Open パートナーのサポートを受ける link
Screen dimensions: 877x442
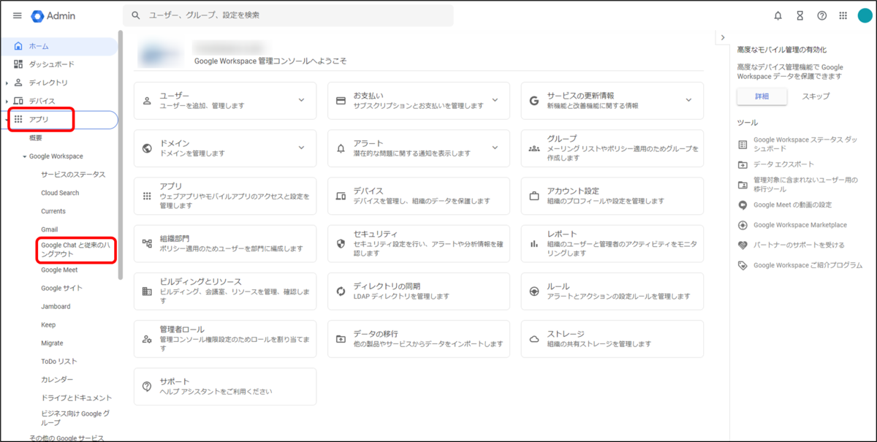(799, 245)
